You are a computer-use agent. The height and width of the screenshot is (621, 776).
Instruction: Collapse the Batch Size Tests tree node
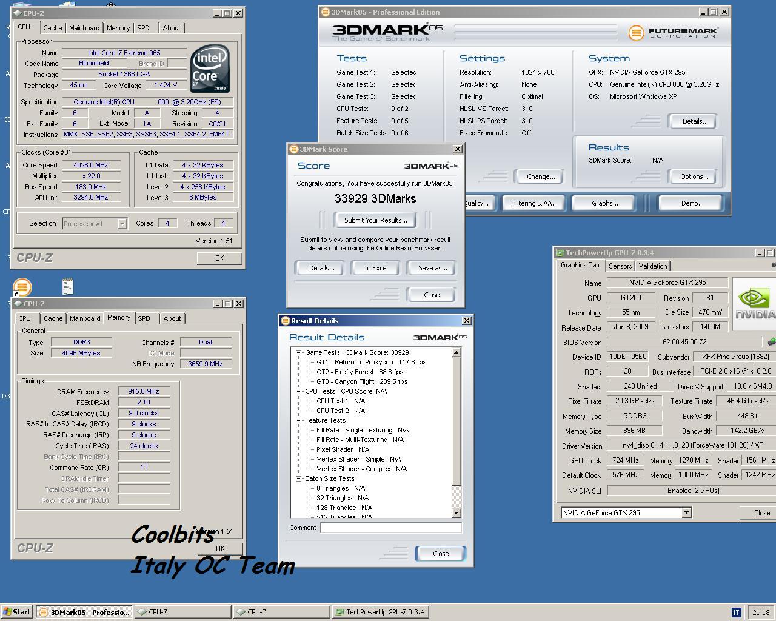pos(299,478)
